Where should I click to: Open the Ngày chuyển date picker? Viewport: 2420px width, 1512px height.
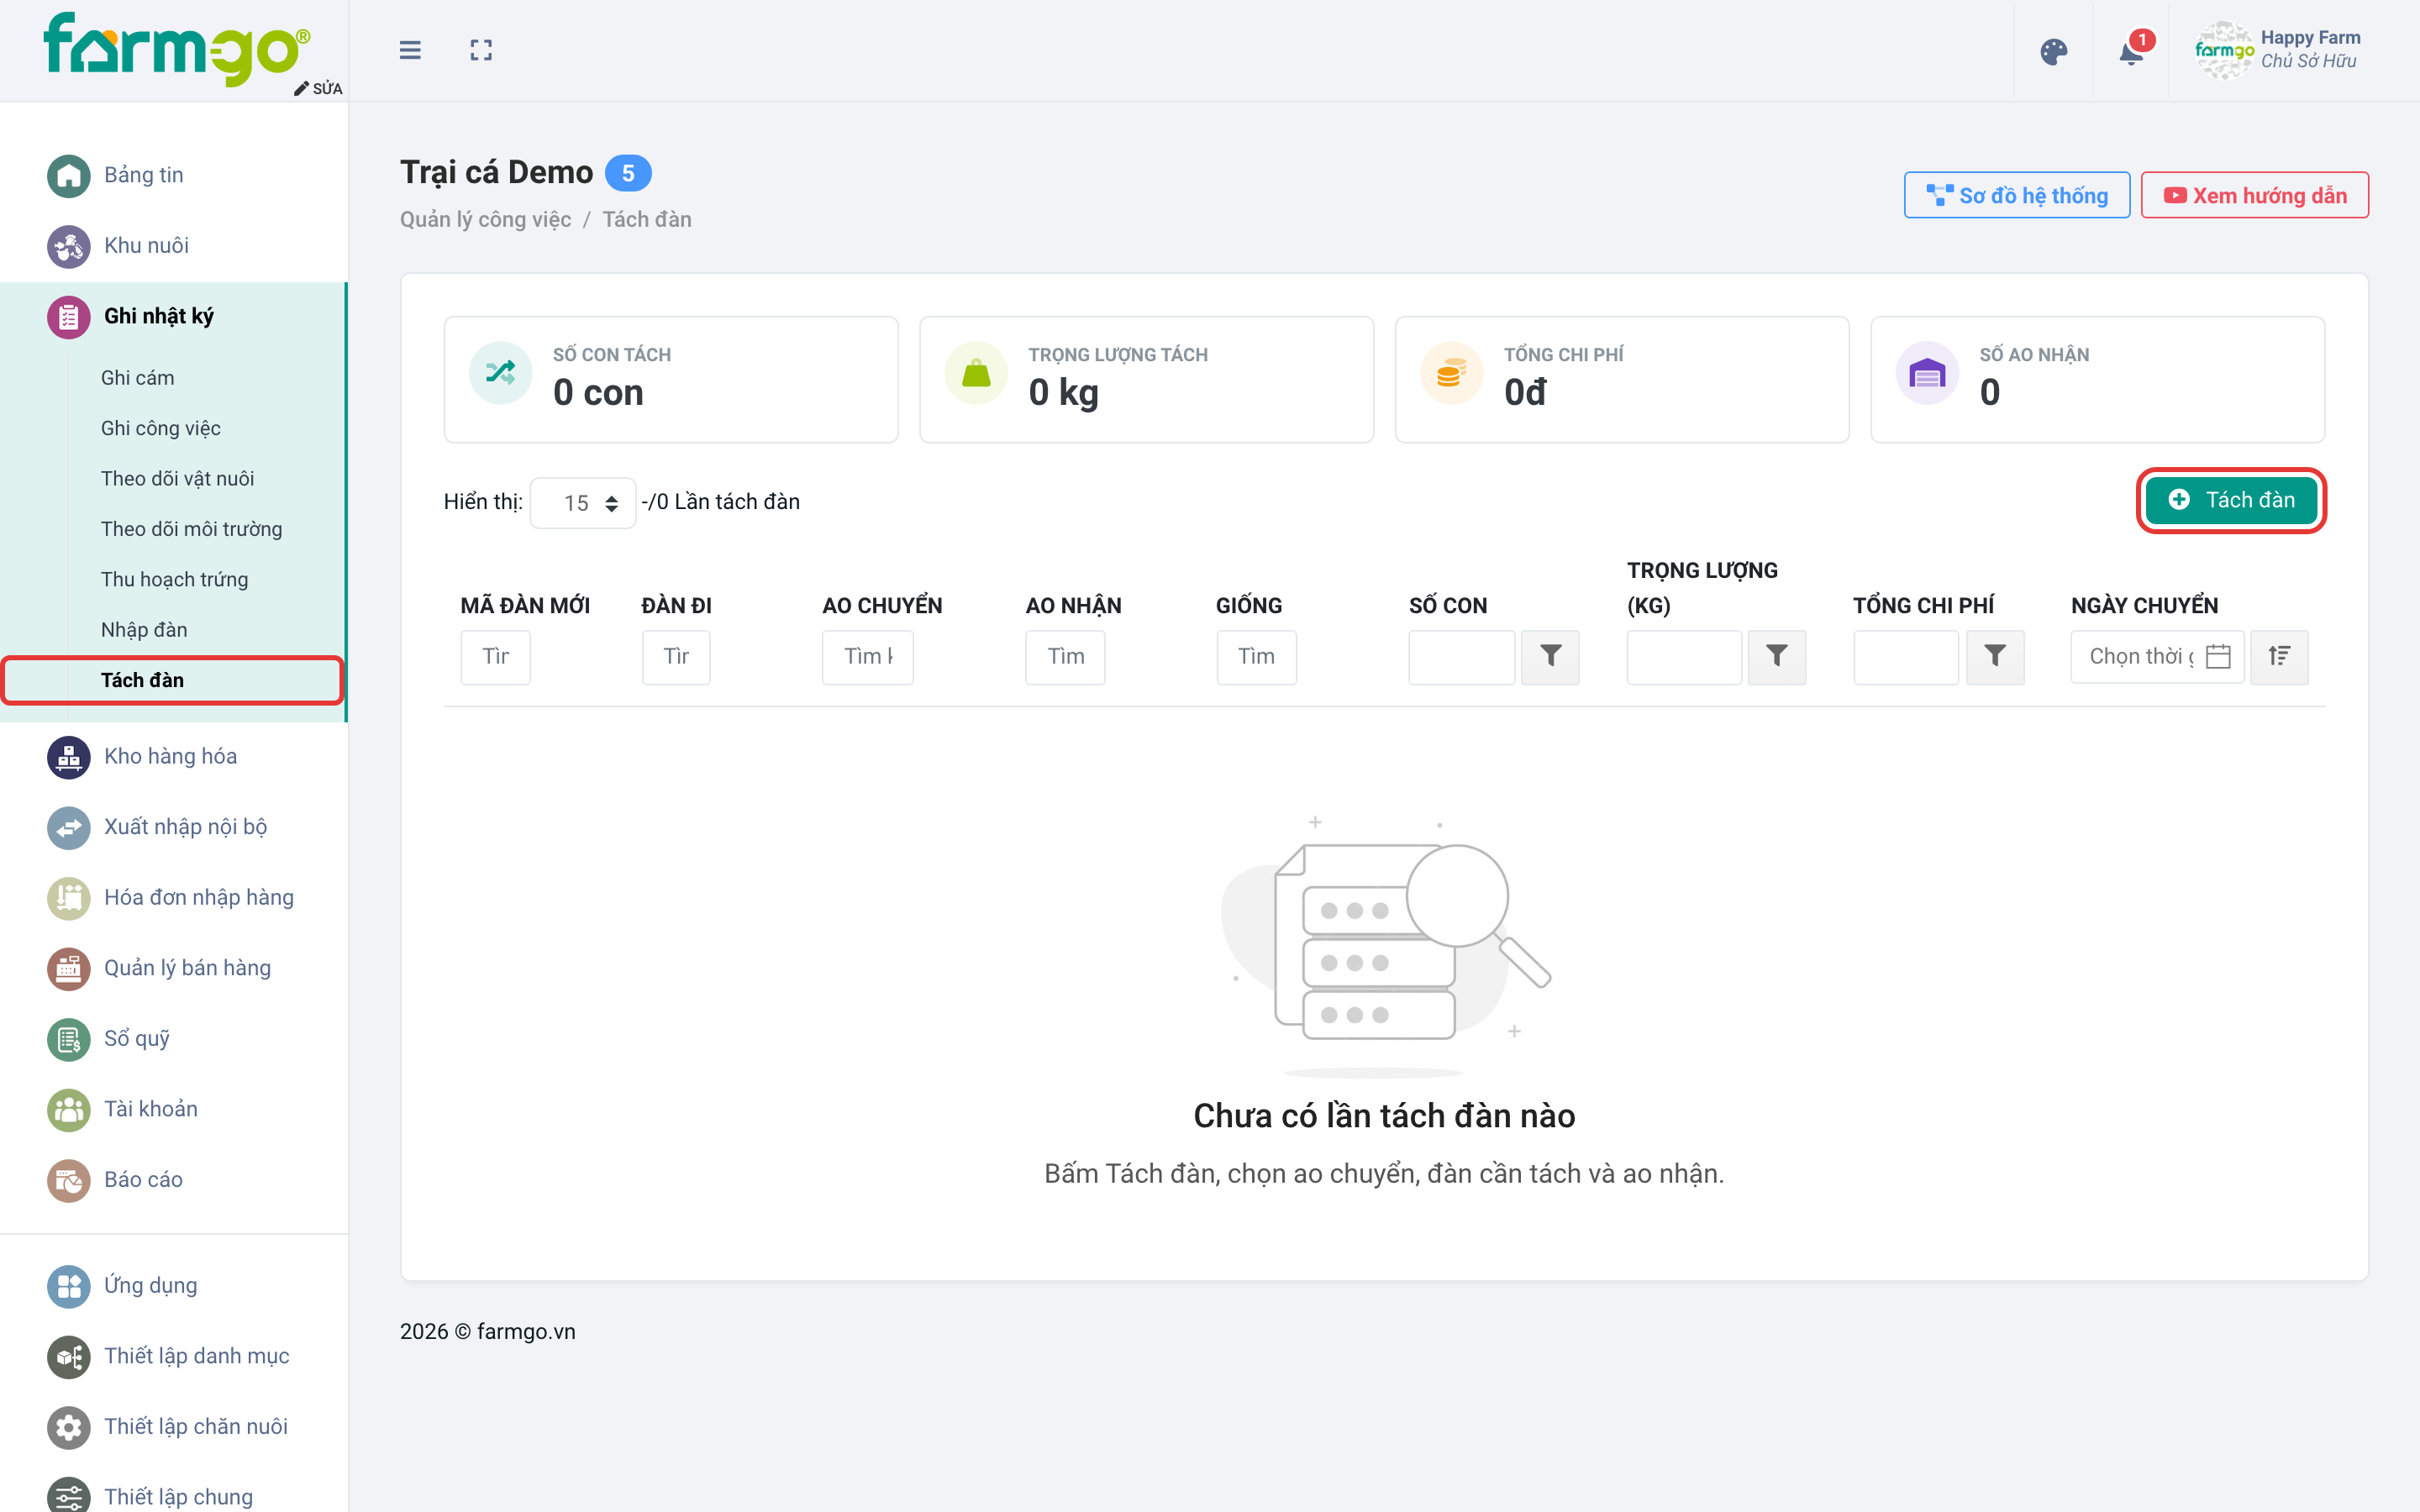click(x=2157, y=657)
